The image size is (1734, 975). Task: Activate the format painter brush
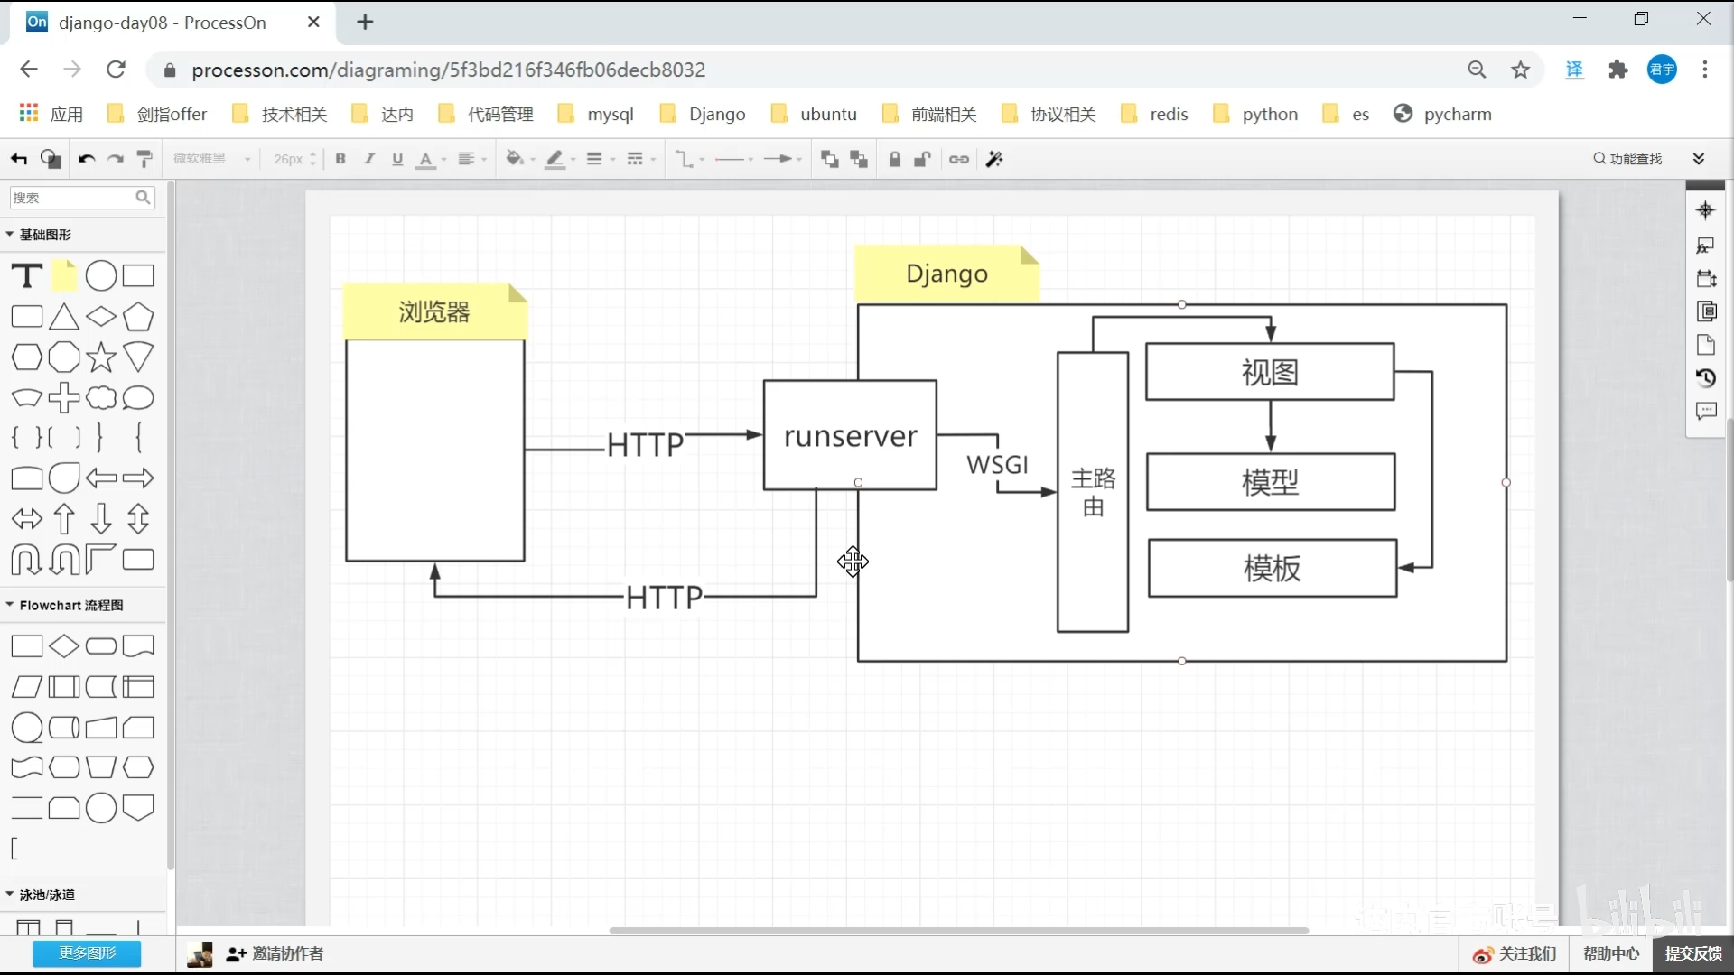144,159
